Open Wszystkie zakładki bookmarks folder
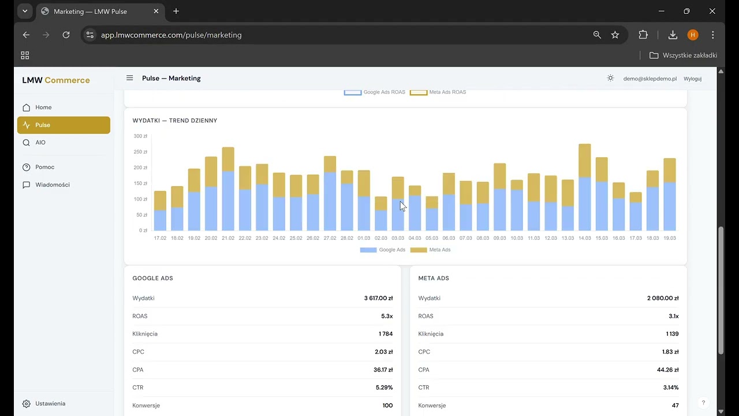739x416 pixels. 683,55
